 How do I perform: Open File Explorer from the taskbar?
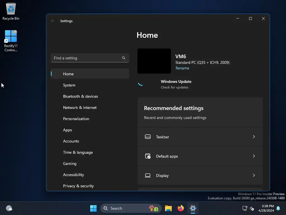tap(168, 208)
